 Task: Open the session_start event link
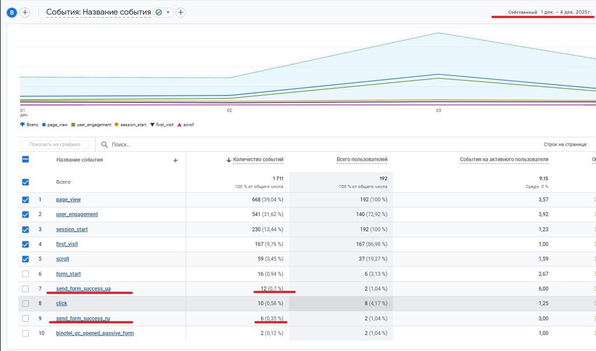tap(72, 230)
